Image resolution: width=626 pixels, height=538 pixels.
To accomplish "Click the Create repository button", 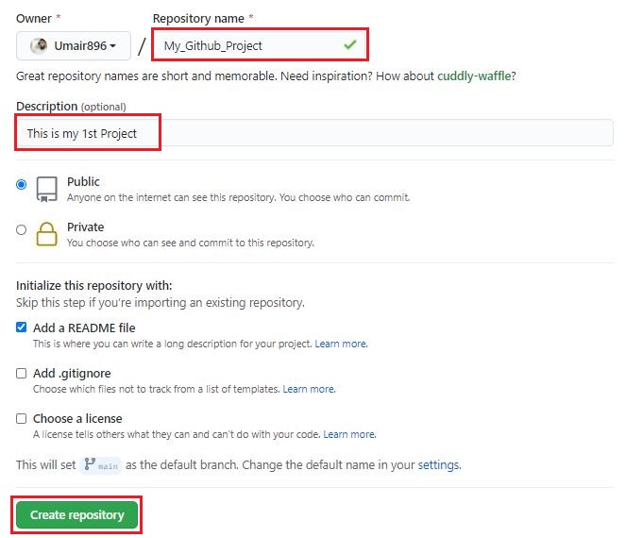I will [76, 515].
